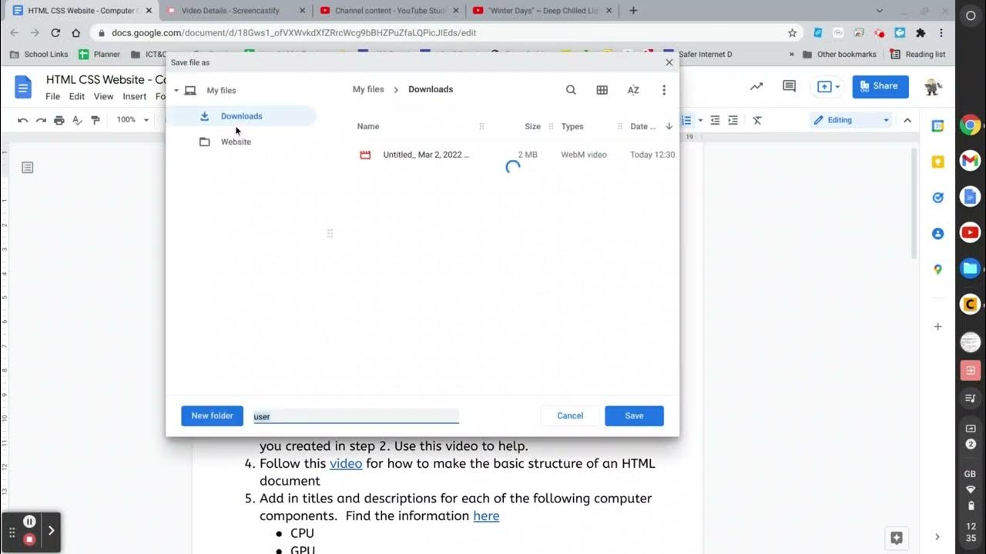Open the here link in step 5

[486, 516]
